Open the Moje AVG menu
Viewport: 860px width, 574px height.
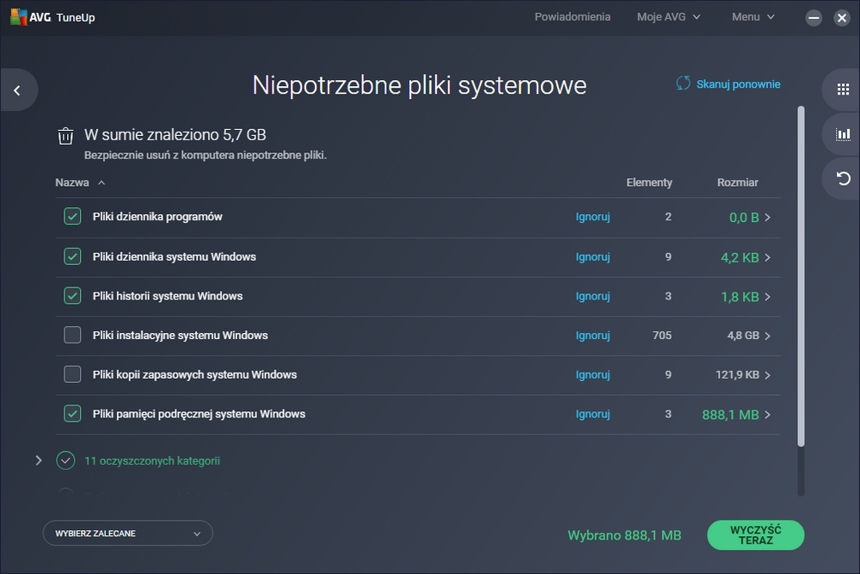coord(668,17)
